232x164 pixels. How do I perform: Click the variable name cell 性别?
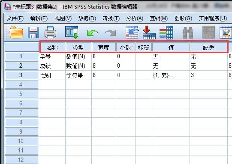(x=52, y=75)
